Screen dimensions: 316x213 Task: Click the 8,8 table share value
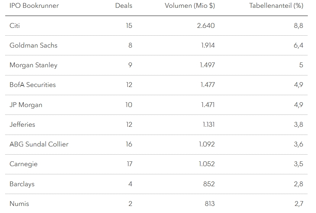pos(298,26)
